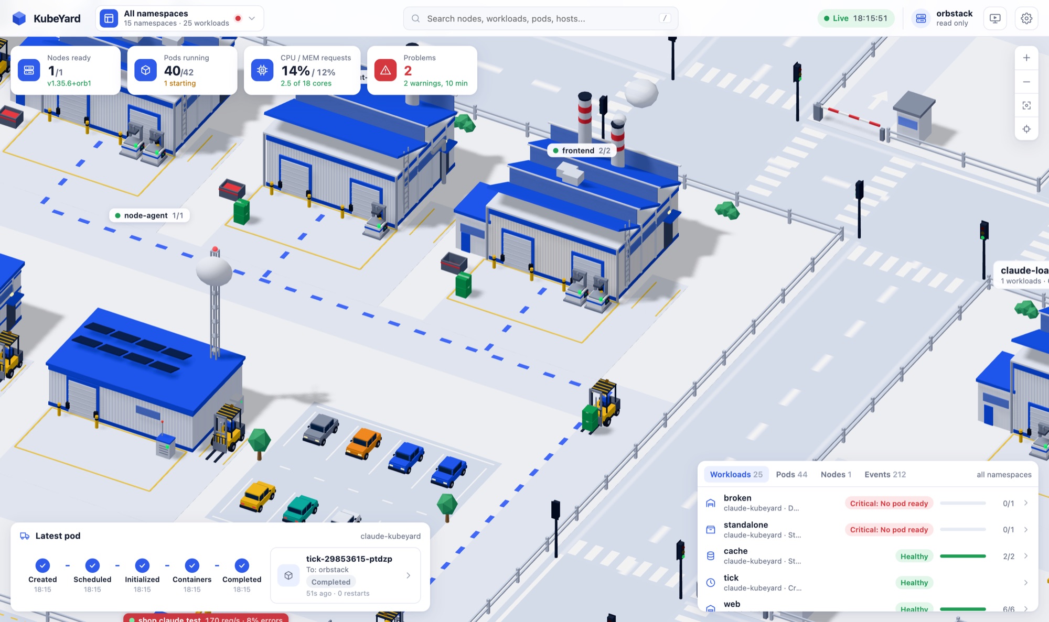Expand the broken workload row chevron
Viewport: 1049px width, 622px height.
pyautogui.click(x=1026, y=503)
